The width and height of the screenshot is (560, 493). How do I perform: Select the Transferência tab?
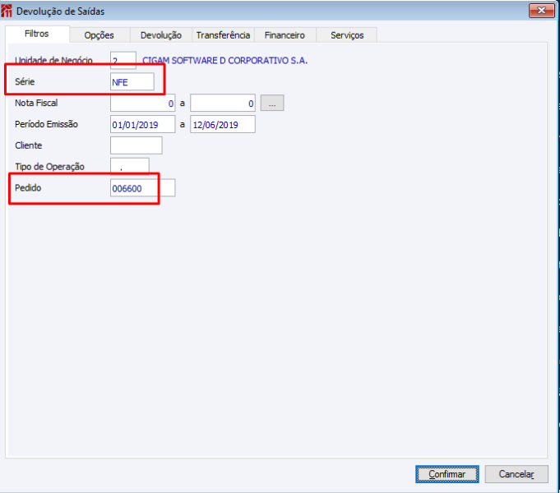click(223, 35)
